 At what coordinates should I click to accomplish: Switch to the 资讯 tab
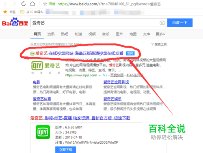51,34
